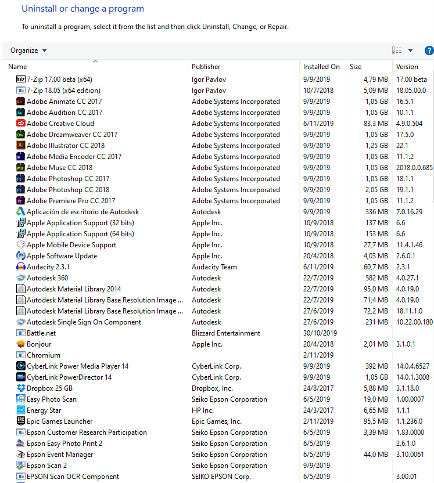Click the 7-Zip 17.00 beta icon

(21, 79)
